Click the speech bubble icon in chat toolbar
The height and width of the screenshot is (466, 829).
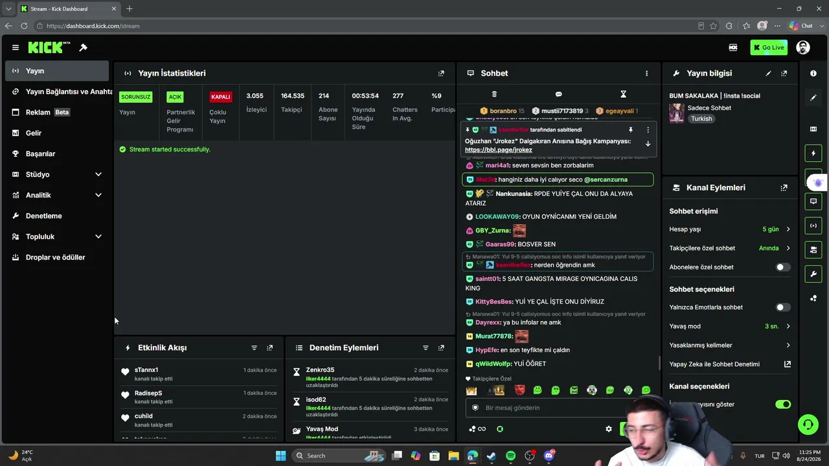coord(558,94)
